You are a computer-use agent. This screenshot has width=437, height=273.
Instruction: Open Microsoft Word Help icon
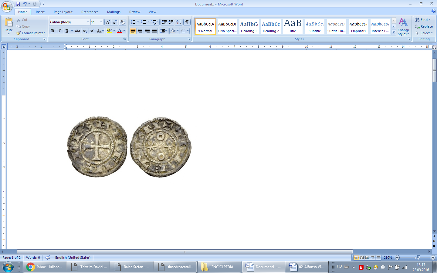tap(434, 12)
